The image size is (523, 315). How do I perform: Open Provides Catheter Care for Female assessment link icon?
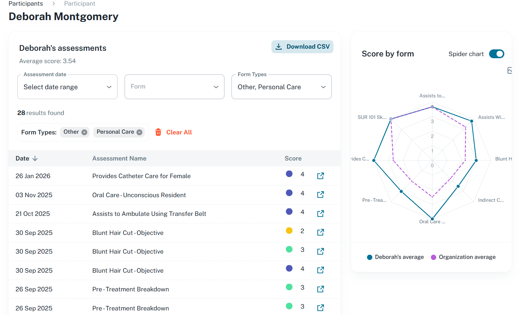(320, 176)
